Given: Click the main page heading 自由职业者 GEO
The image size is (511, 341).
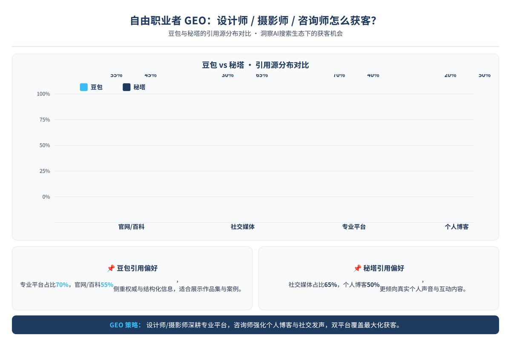Looking at the screenshot, I should pyautogui.click(x=255, y=20).
